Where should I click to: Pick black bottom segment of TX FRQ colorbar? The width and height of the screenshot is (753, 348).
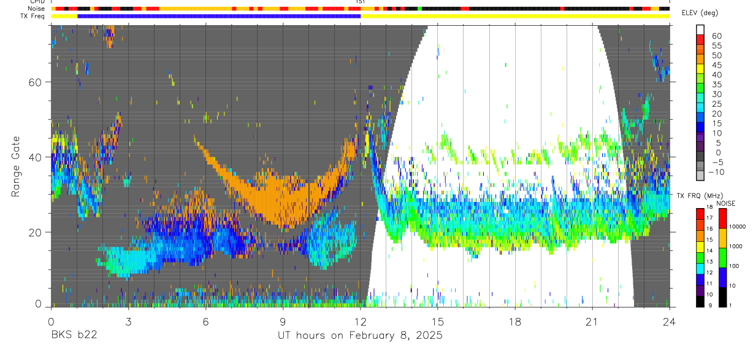[701, 301]
